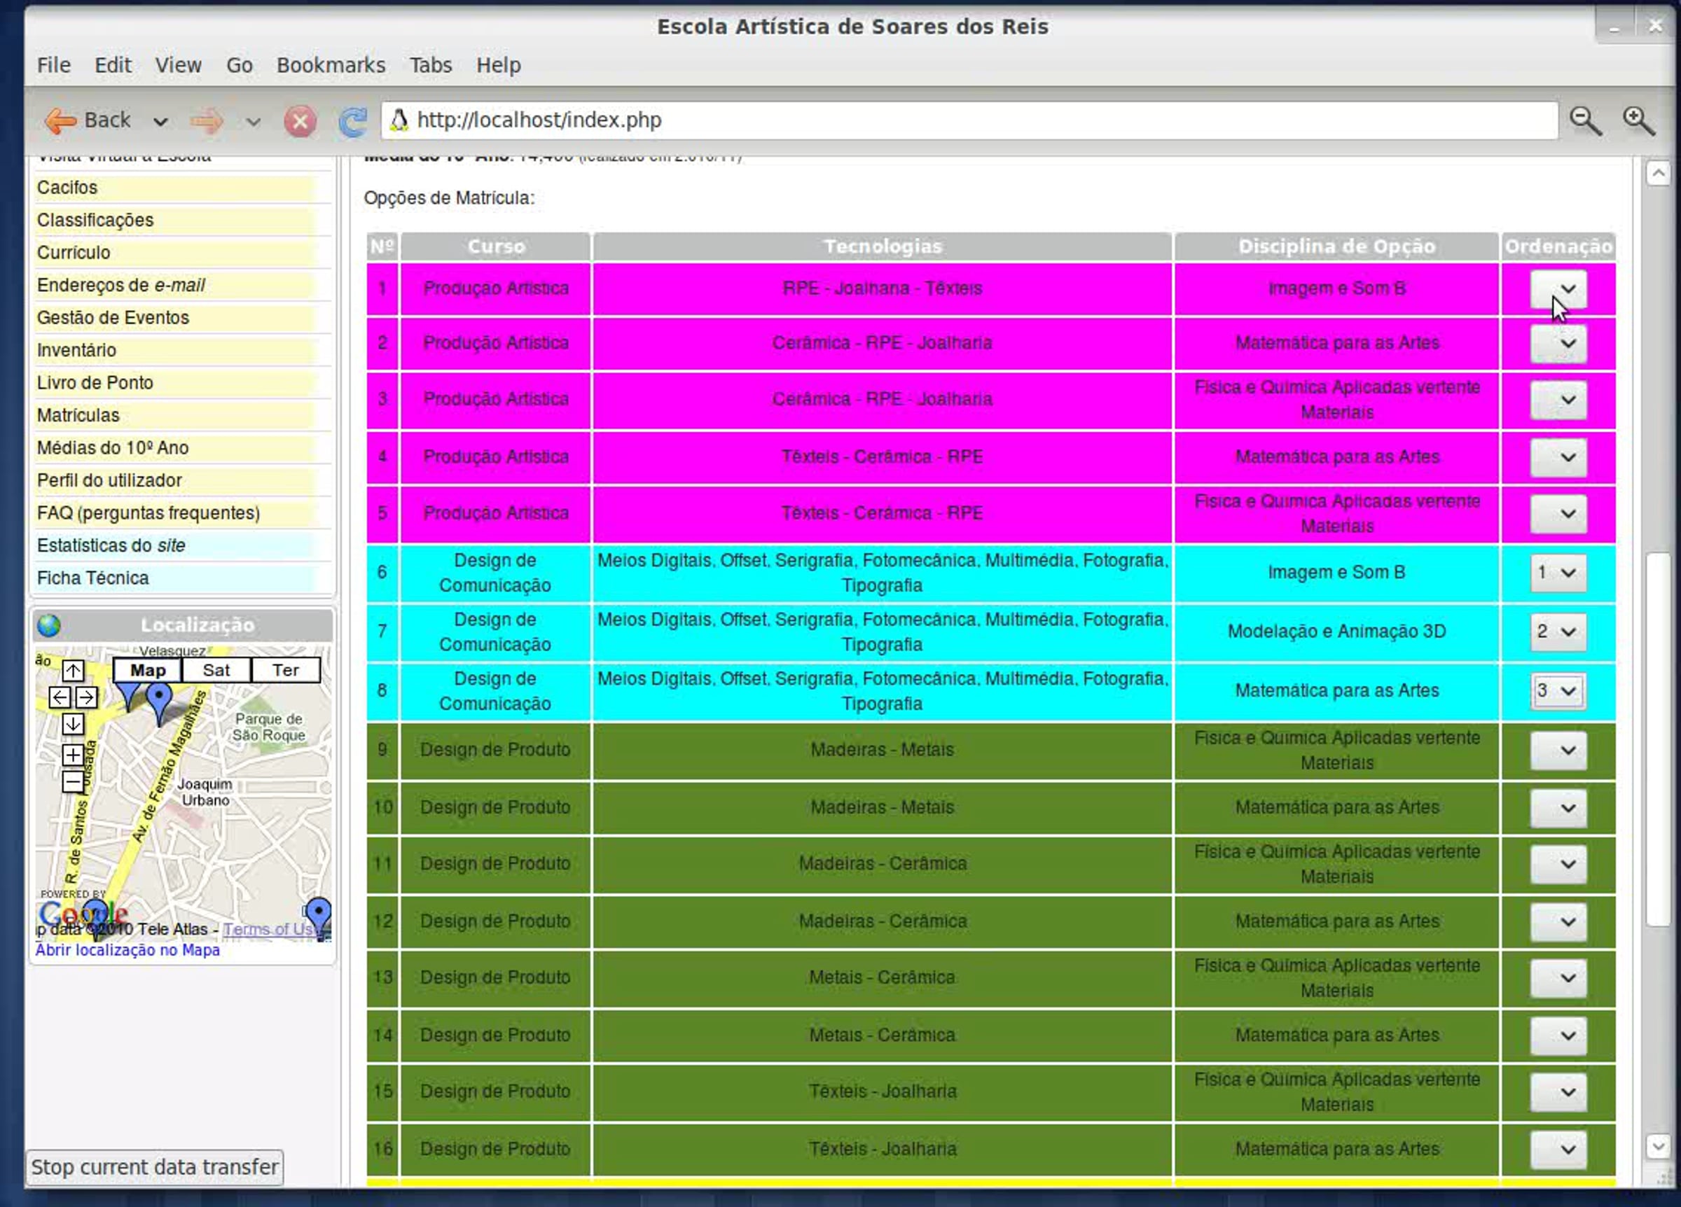This screenshot has width=1681, height=1207.
Task: Open the Go menu
Action: (x=240, y=65)
